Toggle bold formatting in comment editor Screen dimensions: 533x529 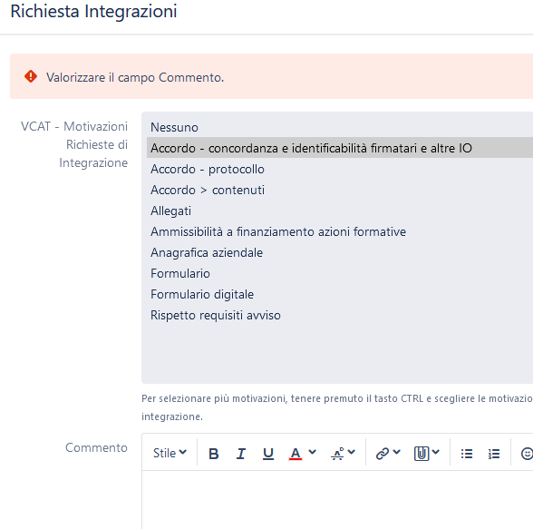pyautogui.click(x=214, y=454)
